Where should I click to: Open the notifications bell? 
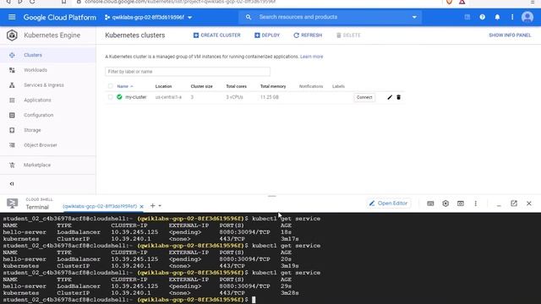[497, 17]
